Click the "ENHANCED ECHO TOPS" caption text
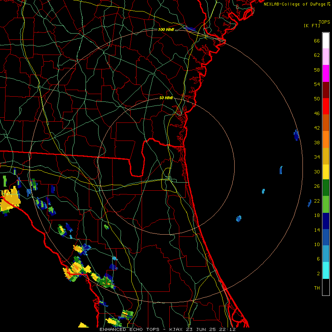This screenshot has height=332, width=332. 129,329
